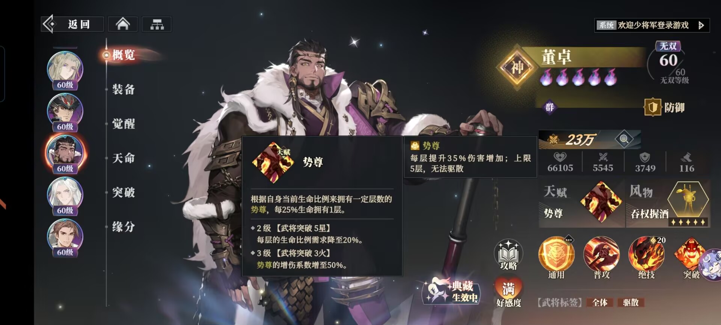Toggle the 典藏生效中 collection badge
Viewport: 721px width, 325px height.
[x=452, y=291]
